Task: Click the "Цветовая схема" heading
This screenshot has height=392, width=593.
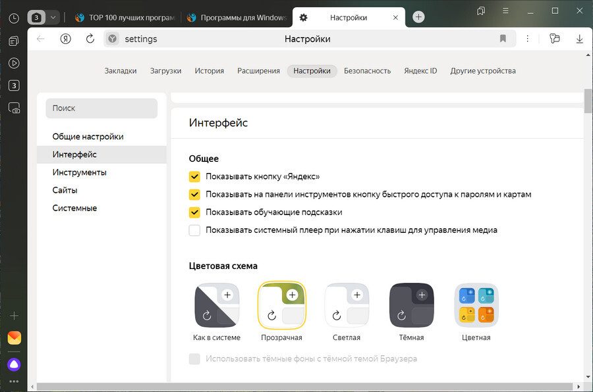Action: [x=223, y=266]
